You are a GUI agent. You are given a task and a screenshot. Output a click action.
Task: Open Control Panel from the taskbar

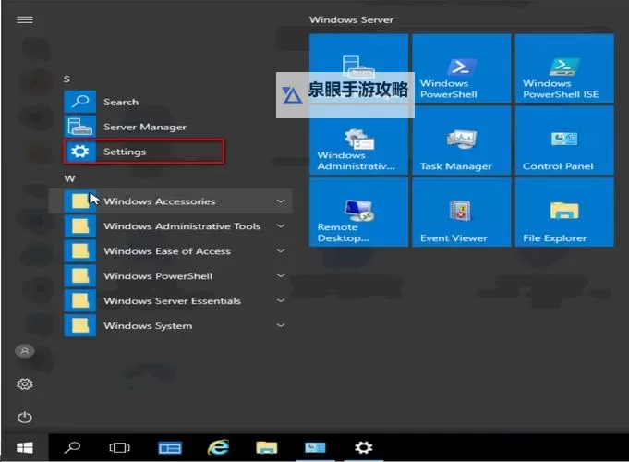click(315, 447)
